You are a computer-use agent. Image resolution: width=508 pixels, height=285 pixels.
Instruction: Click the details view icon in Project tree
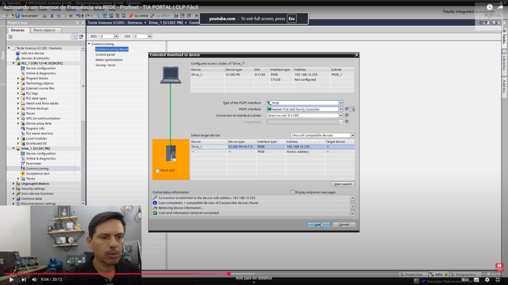click(75, 37)
